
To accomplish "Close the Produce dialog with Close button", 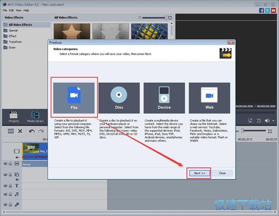I will click(x=222, y=173).
